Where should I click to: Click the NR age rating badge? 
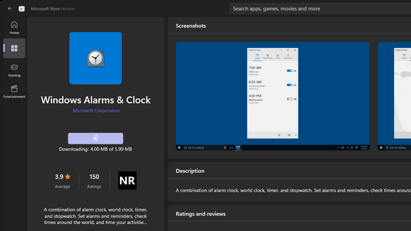pos(127,180)
